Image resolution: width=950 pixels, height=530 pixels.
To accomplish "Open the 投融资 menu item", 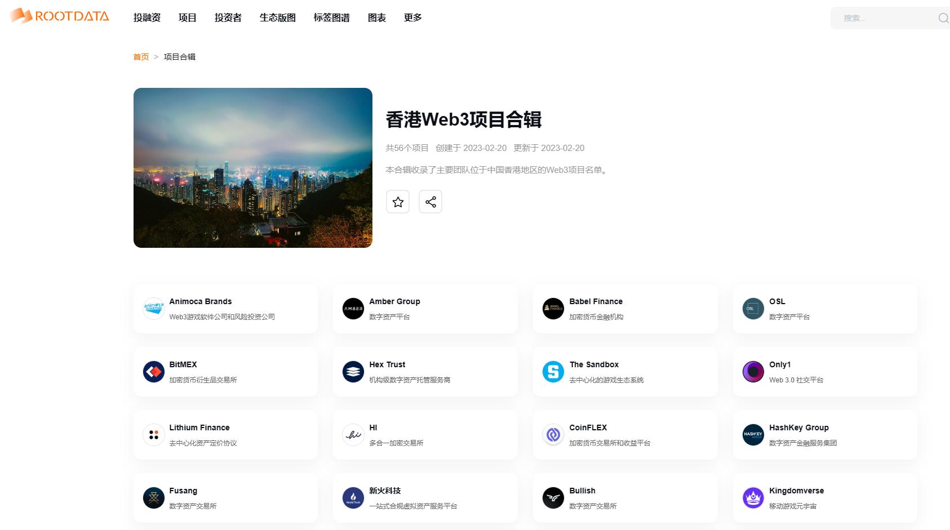I will (147, 17).
